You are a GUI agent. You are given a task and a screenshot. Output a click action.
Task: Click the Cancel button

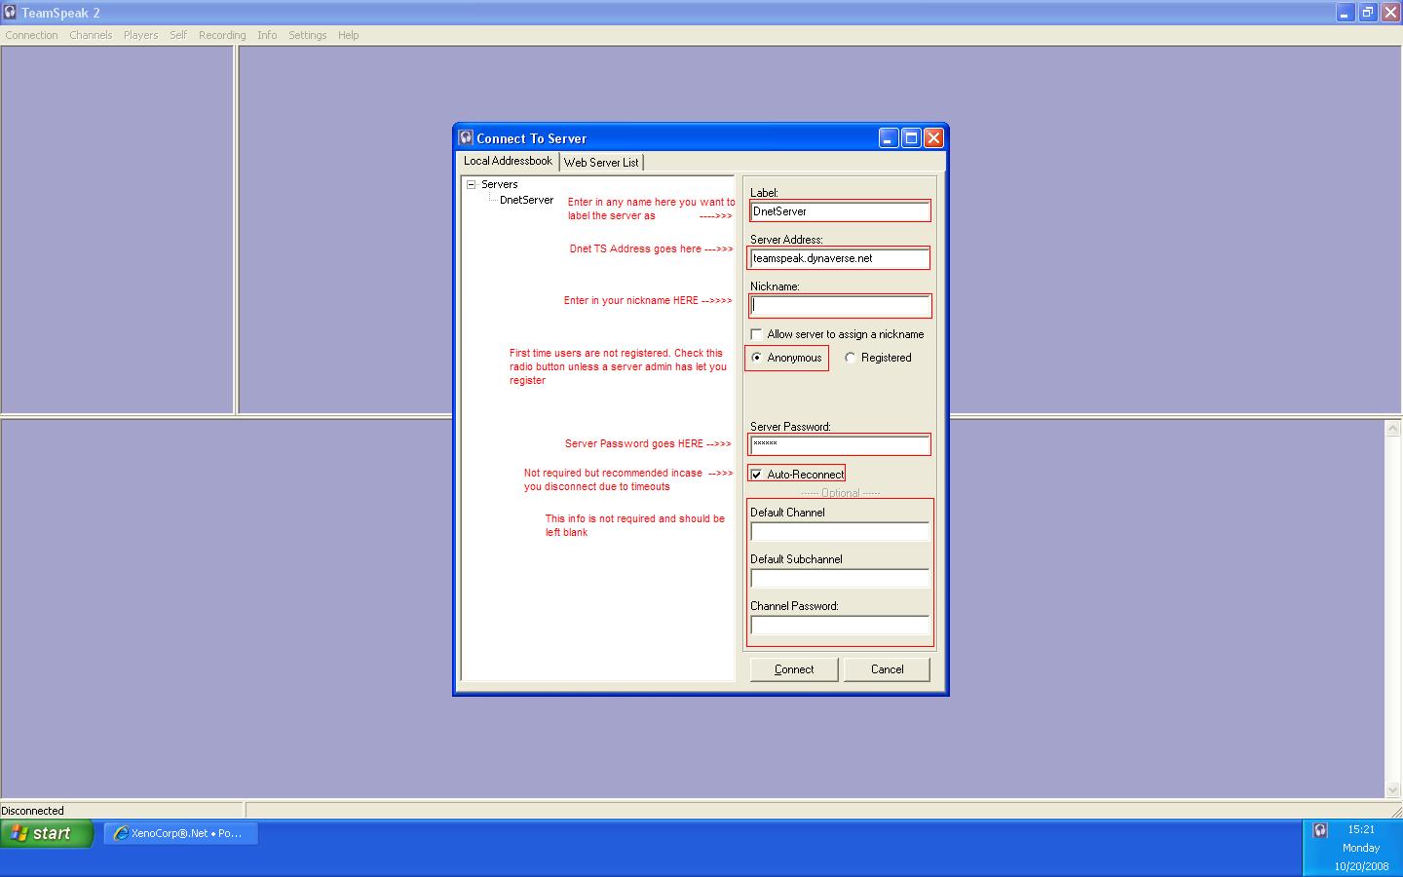(x=887, y=669)
